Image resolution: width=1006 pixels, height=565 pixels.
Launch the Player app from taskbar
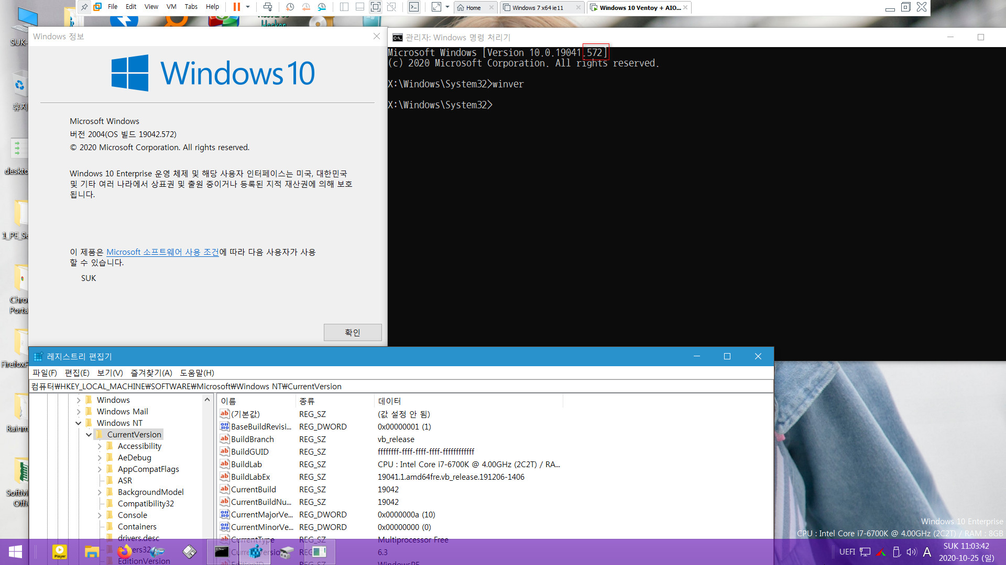coord(60,552)
